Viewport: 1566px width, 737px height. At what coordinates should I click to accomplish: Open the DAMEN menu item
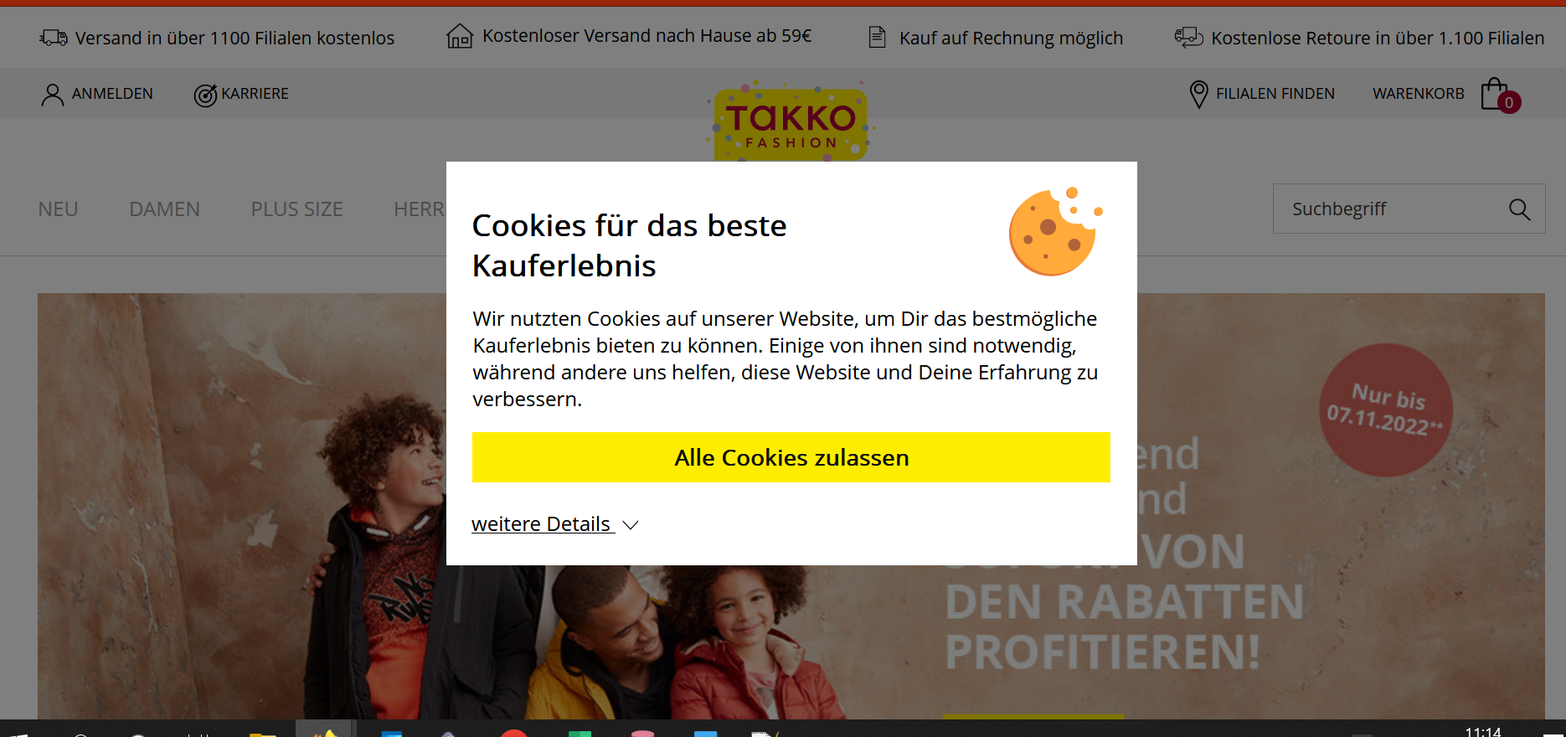point(165,209)
